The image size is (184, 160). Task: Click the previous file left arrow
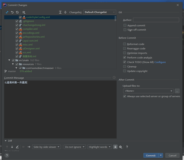click(x=24, y=147)
